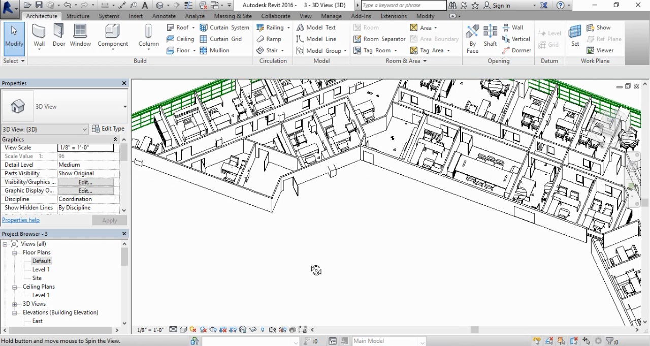Expand the 3D Views tree node

coord(15,304)
